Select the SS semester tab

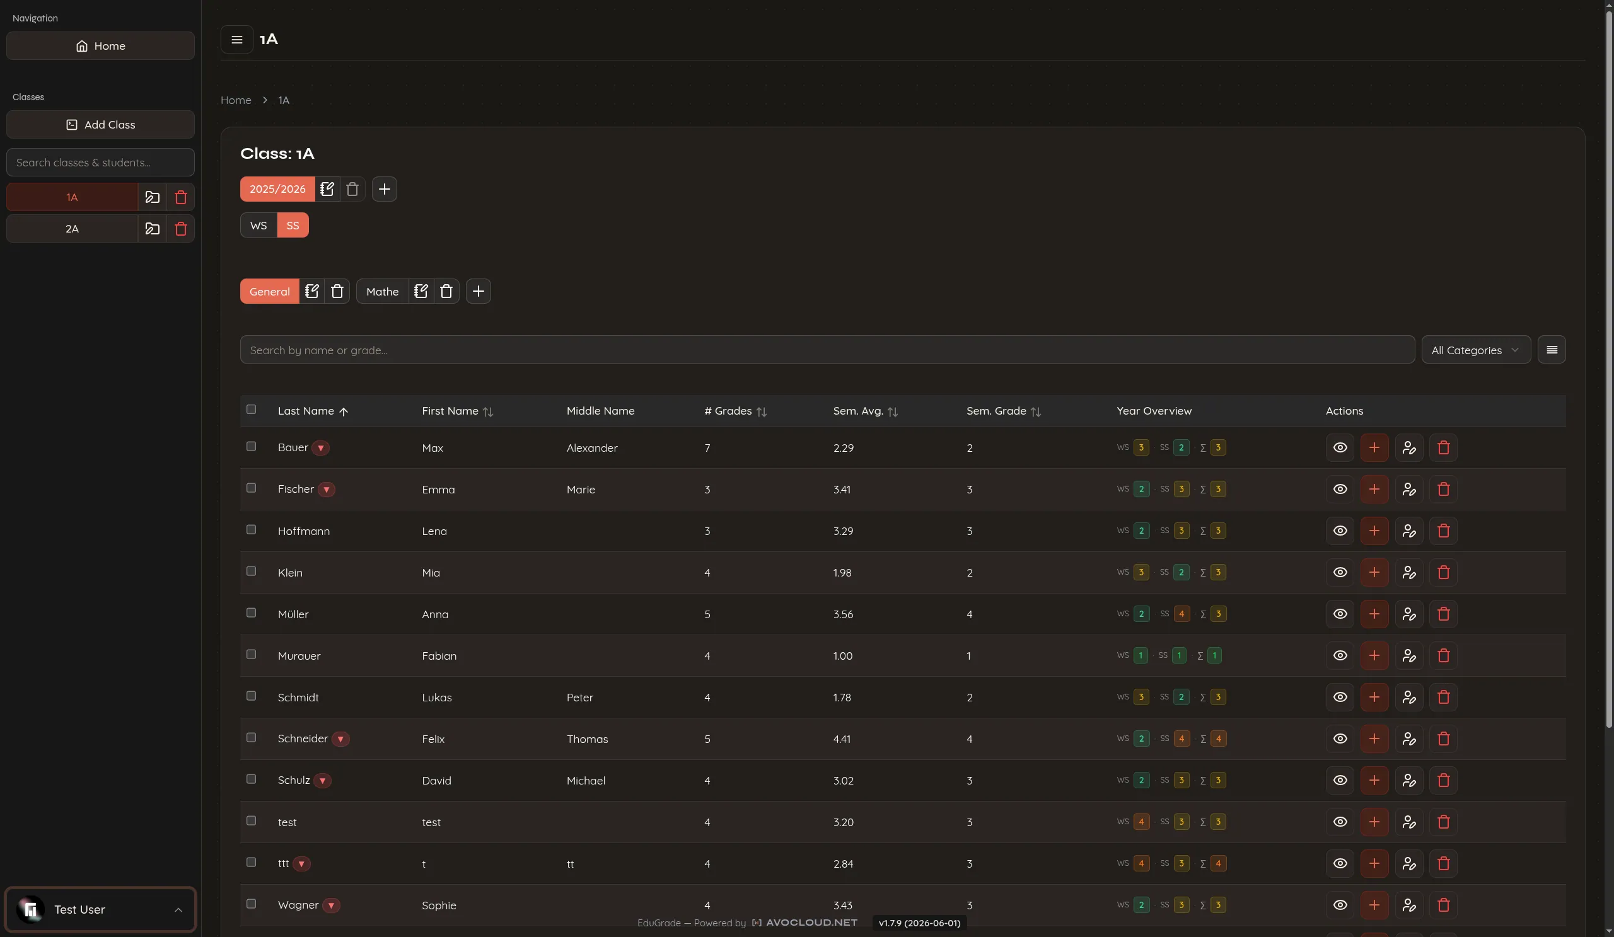tap(293, 226)
